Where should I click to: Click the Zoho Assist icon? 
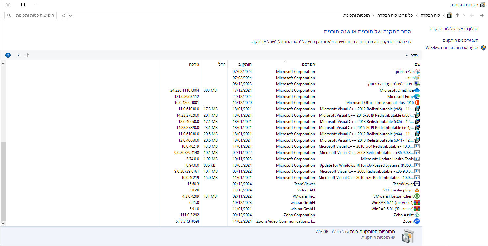(x=417, y=215)
